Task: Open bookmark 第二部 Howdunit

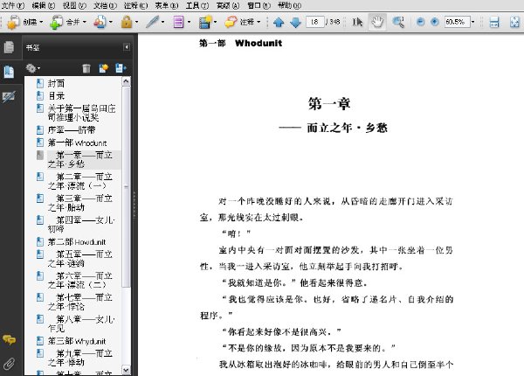Action: tap(77, 241)
